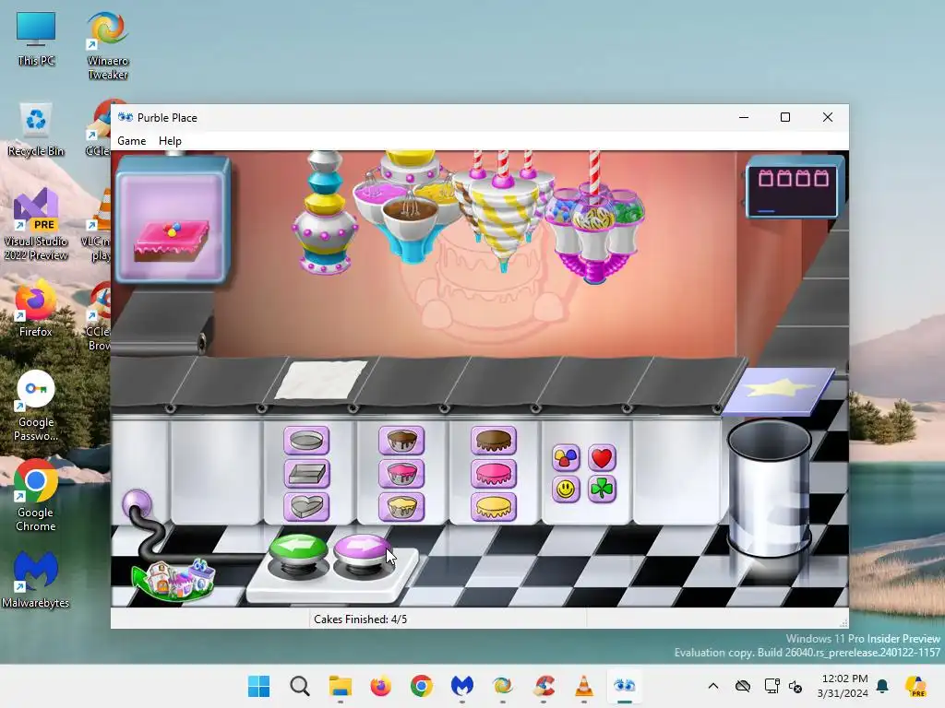Open the Recycle Bin desktop icon
945x708 pixels.
(x=36, y=130)
